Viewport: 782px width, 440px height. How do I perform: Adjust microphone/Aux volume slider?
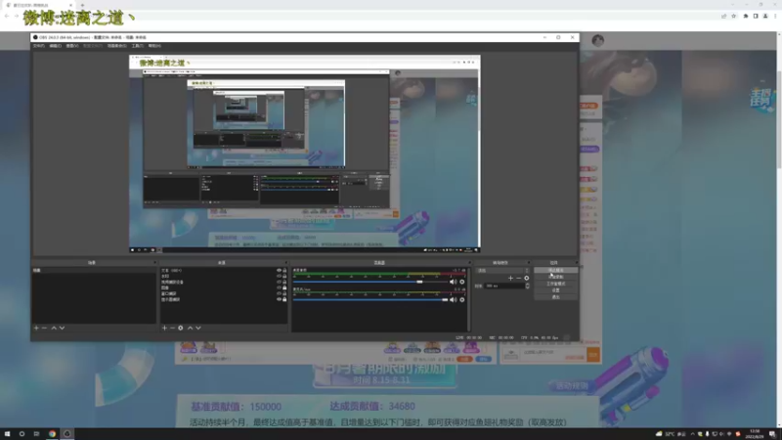click(x=370, y=300)
